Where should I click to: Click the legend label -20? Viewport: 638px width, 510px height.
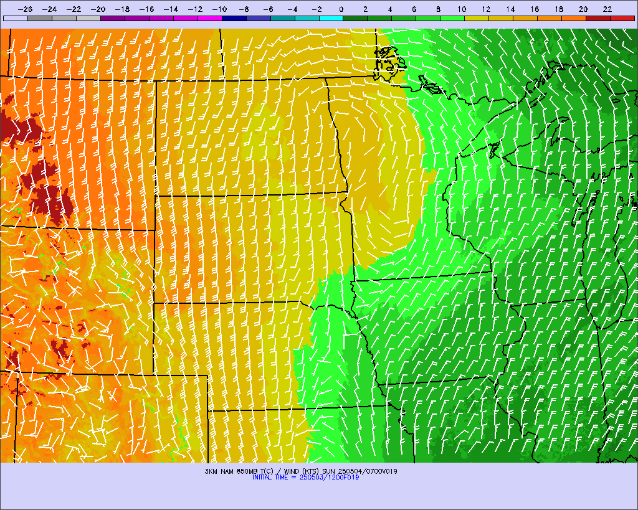pyautogui.click(x=98, y=9)
